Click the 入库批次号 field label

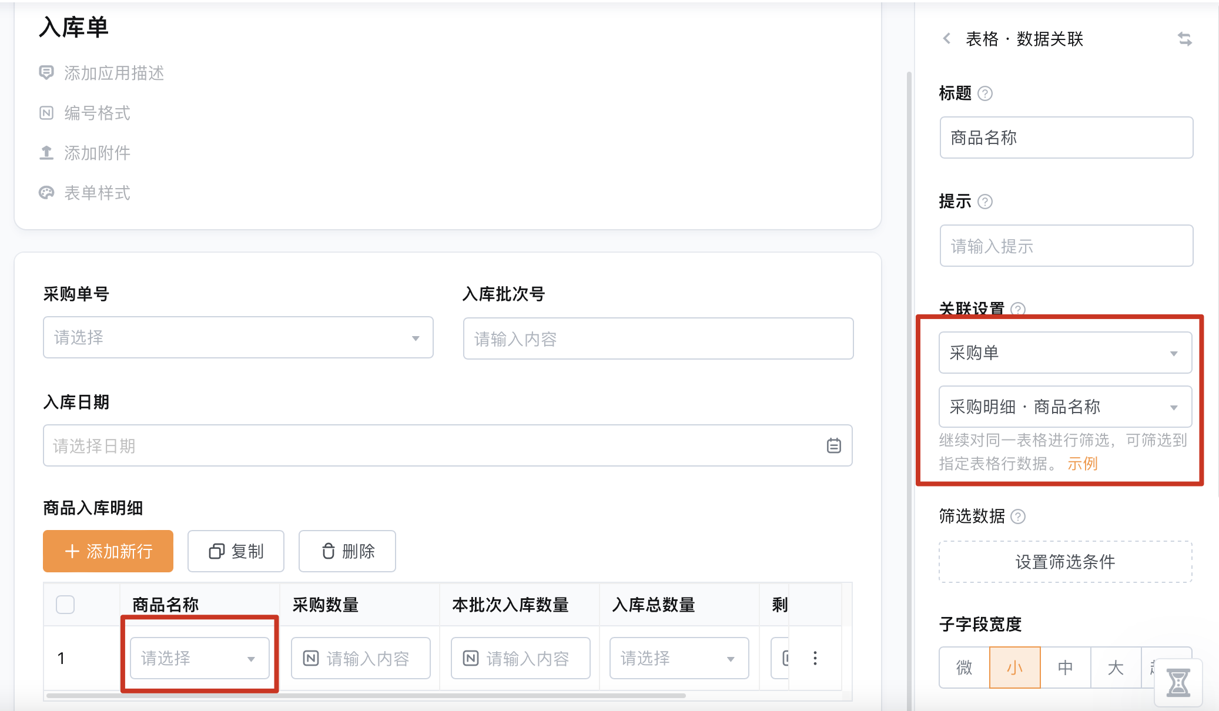click(504, 294)
